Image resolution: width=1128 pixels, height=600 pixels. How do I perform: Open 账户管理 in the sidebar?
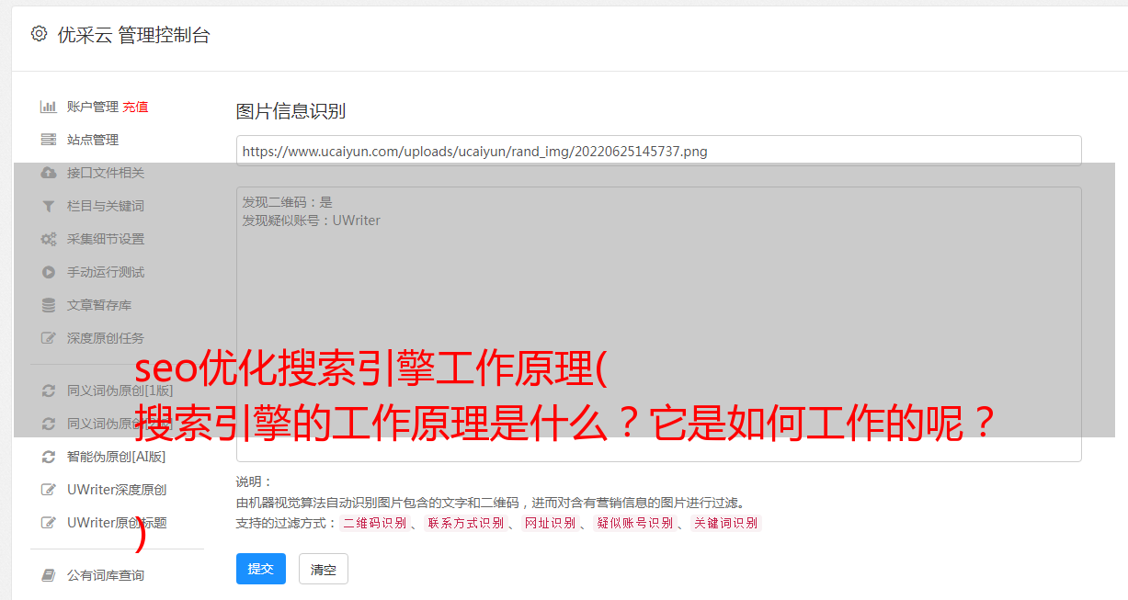coord(93,107)
